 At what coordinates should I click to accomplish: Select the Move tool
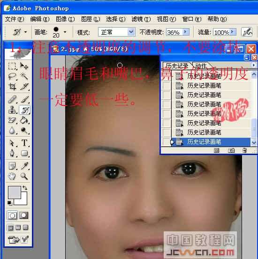(x=24, y=66)
